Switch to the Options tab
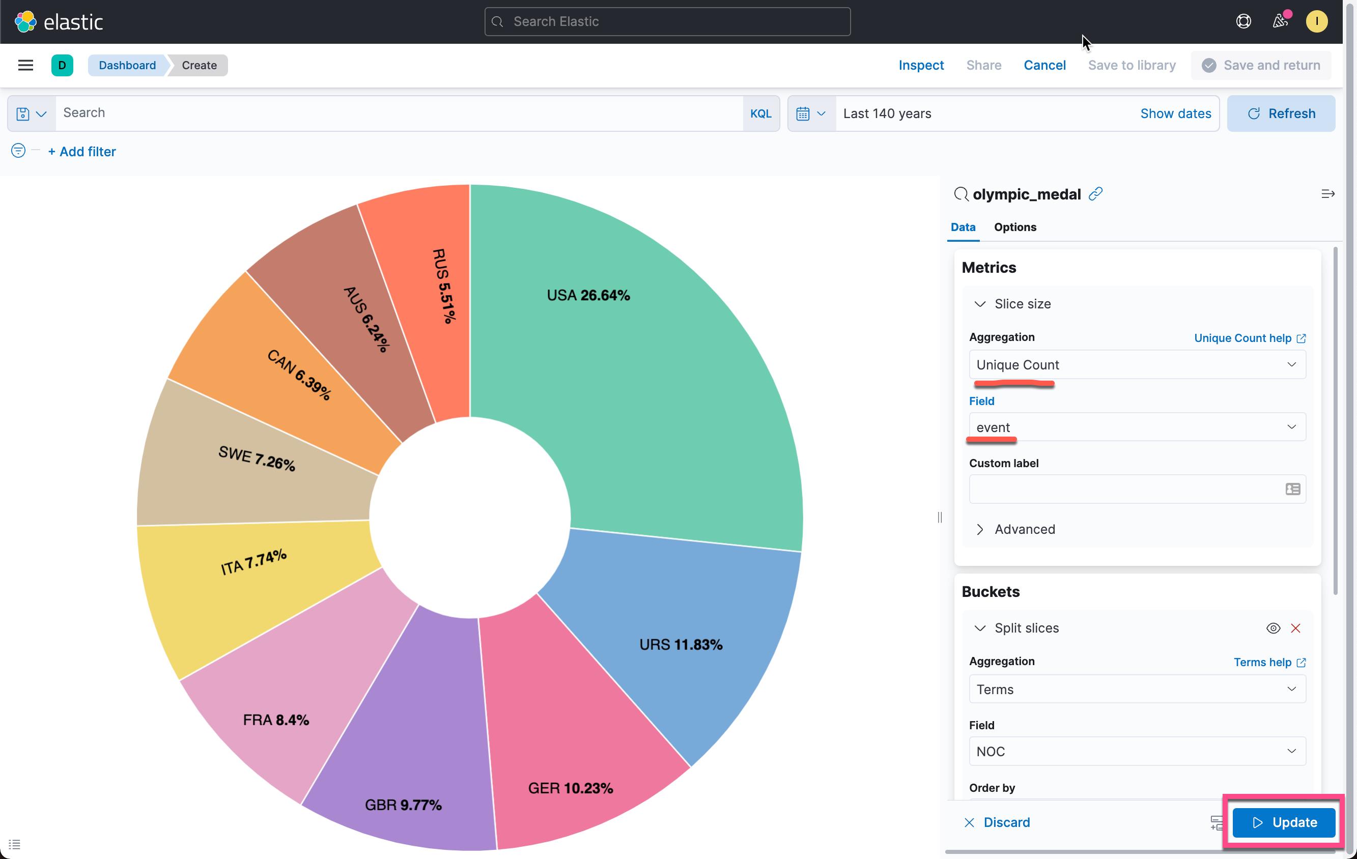The width and height of the screenshot is (1357, 859). coord(1015,227)
